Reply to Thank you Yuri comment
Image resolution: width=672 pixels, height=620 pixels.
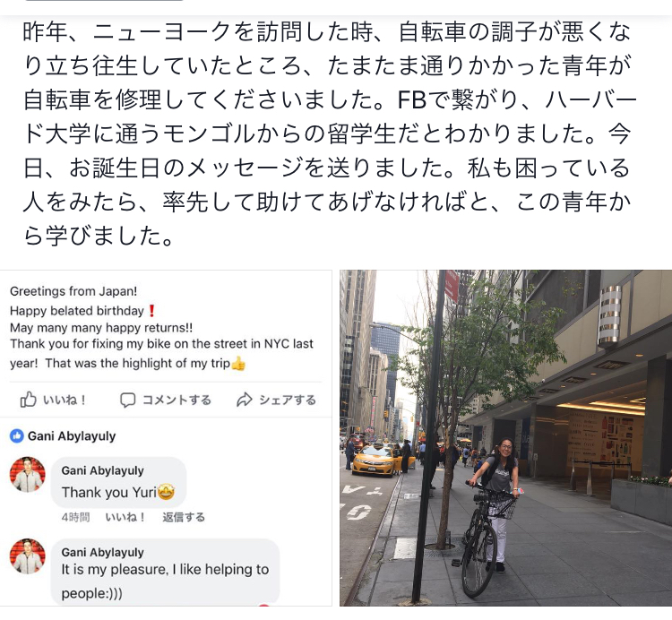click(184, 517)
